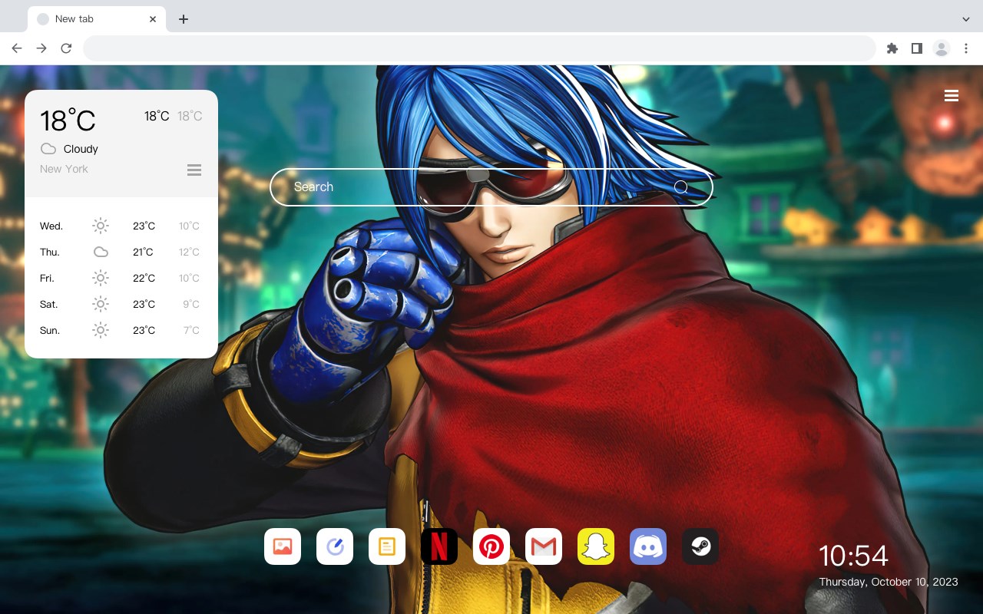
Task: Click the 10:54 clock display
Action: tap(853, 556)
